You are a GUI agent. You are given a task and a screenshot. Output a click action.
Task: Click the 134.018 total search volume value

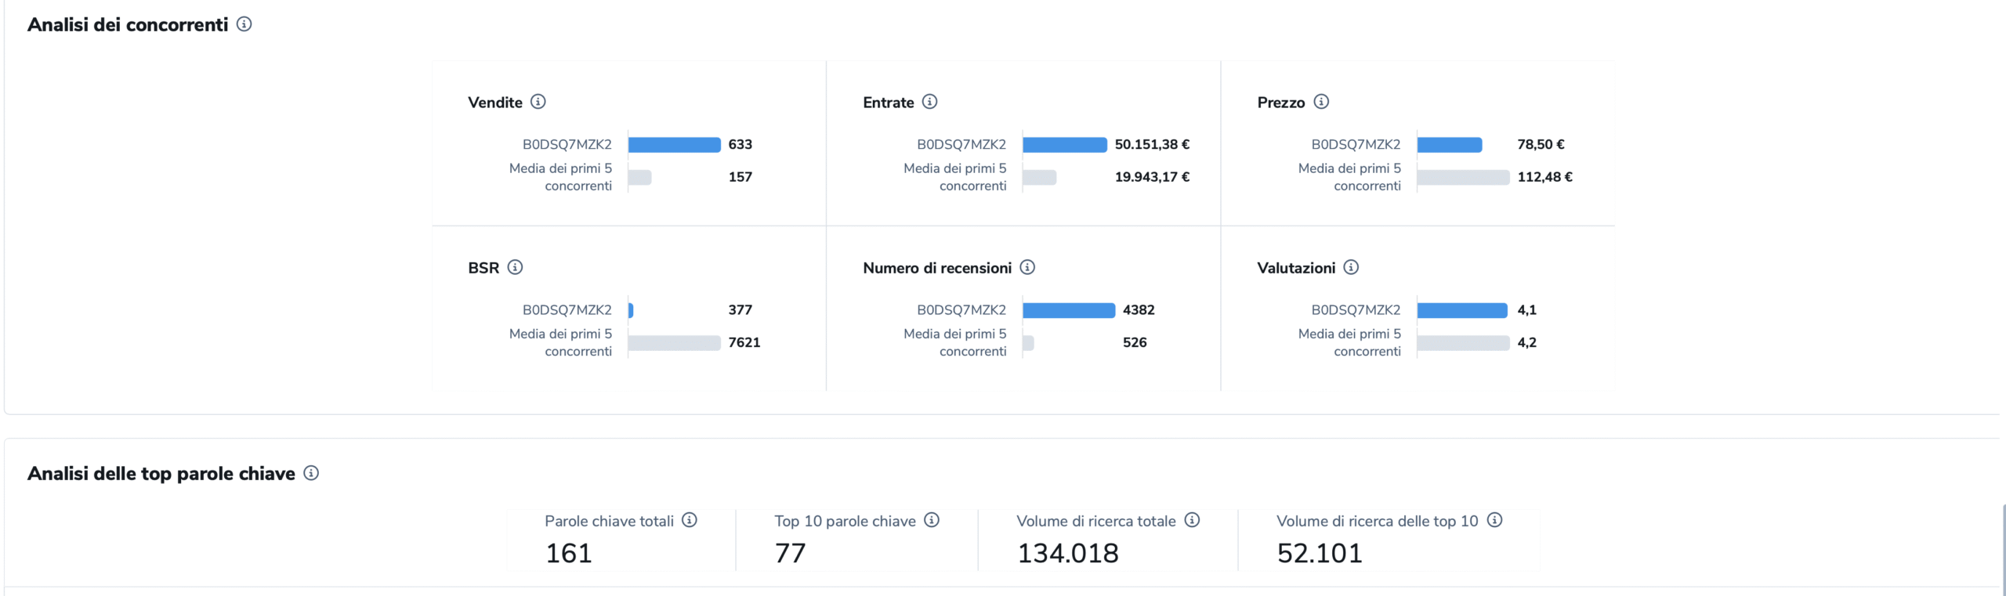pyautogui.click(x=1067, y=553)
